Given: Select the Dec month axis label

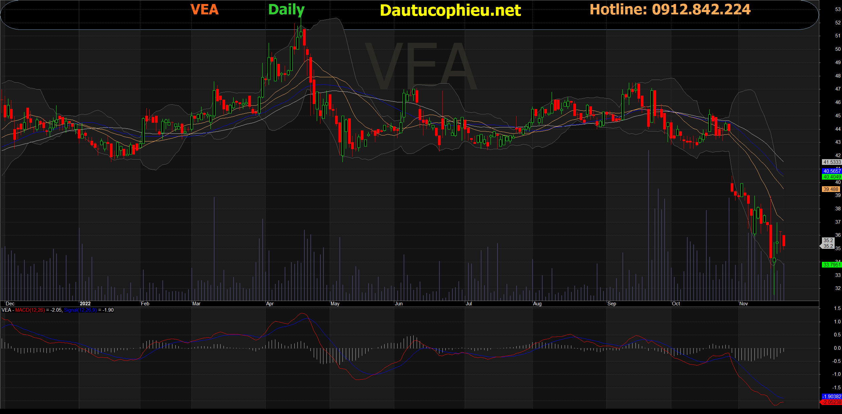Looking at the screenshot, I should tap(10, 304).
